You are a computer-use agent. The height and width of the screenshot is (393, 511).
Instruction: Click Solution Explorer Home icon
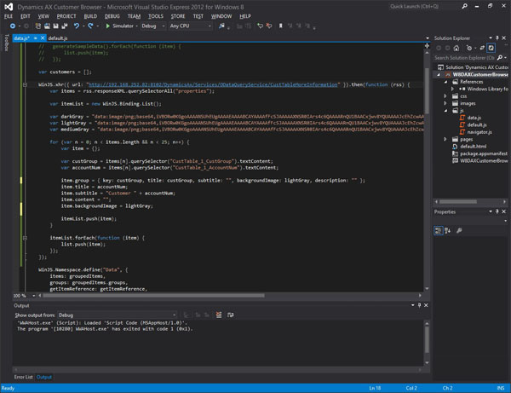(x=456, y=49)
